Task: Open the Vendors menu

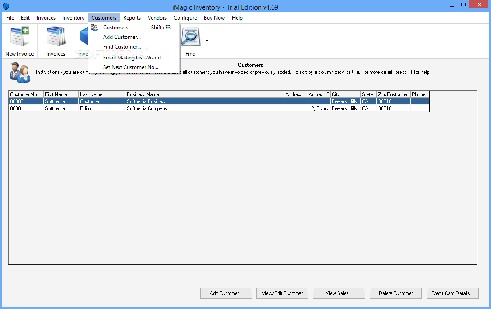Action: [x=157, y=18]
